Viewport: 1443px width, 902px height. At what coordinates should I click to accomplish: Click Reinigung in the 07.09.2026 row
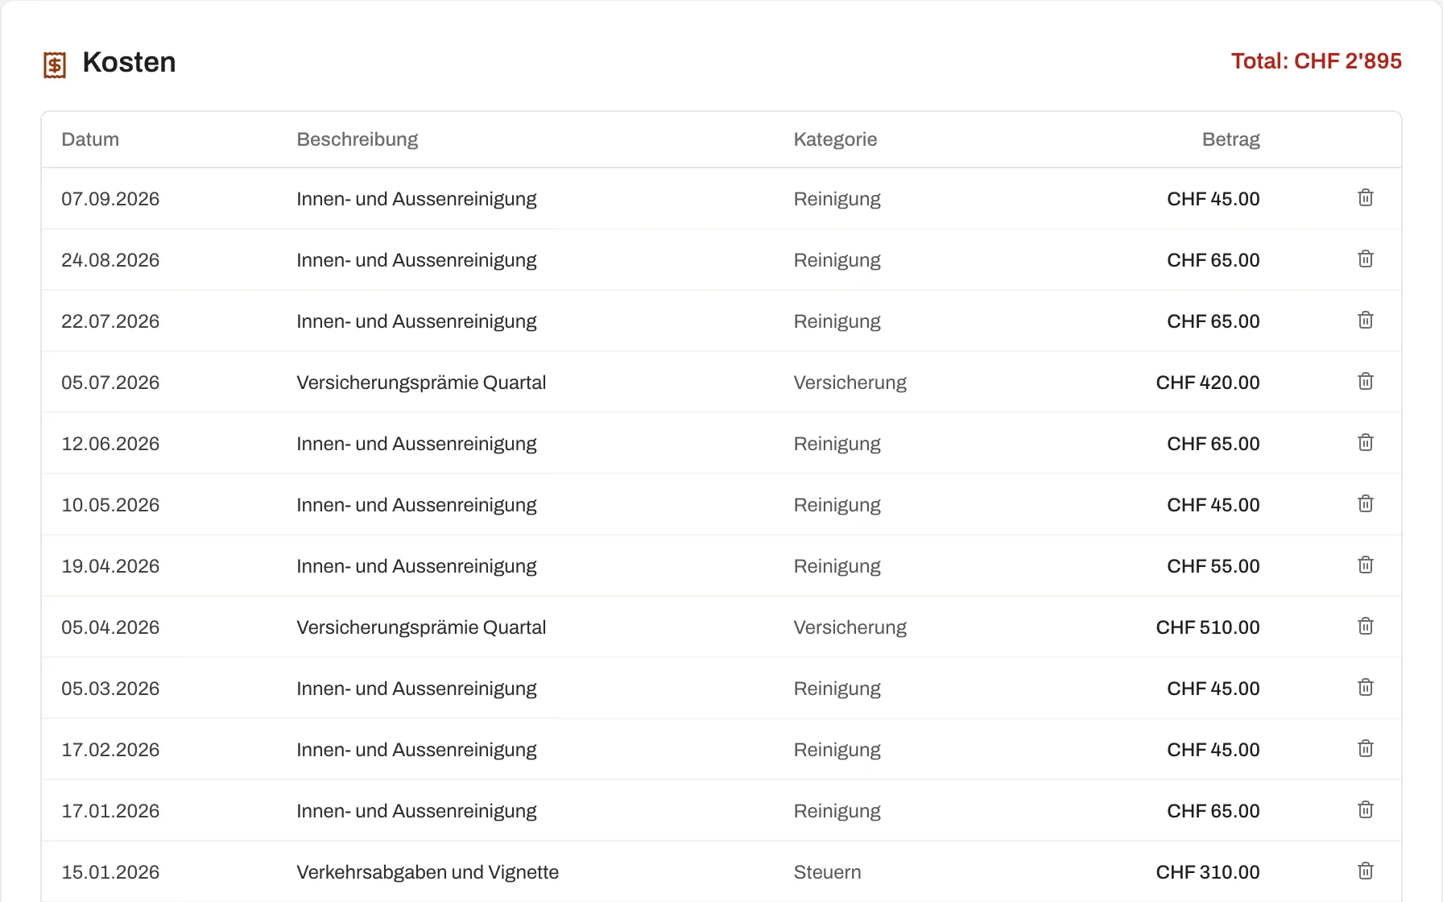click(837, 199)
